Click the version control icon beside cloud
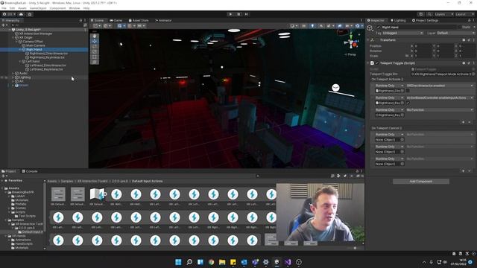This screenshot has width=477, height=268. (30, 14)
